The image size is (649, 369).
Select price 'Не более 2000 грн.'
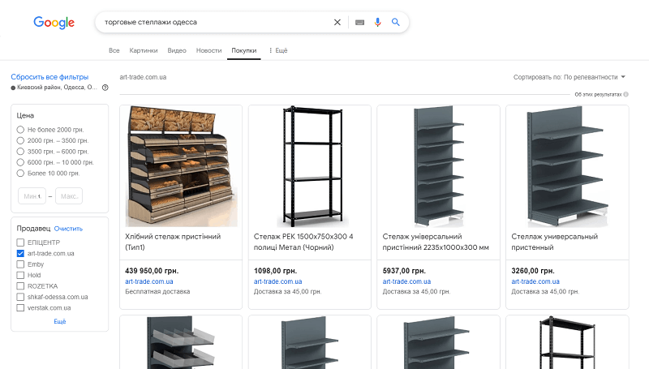[x=20, y=130]
